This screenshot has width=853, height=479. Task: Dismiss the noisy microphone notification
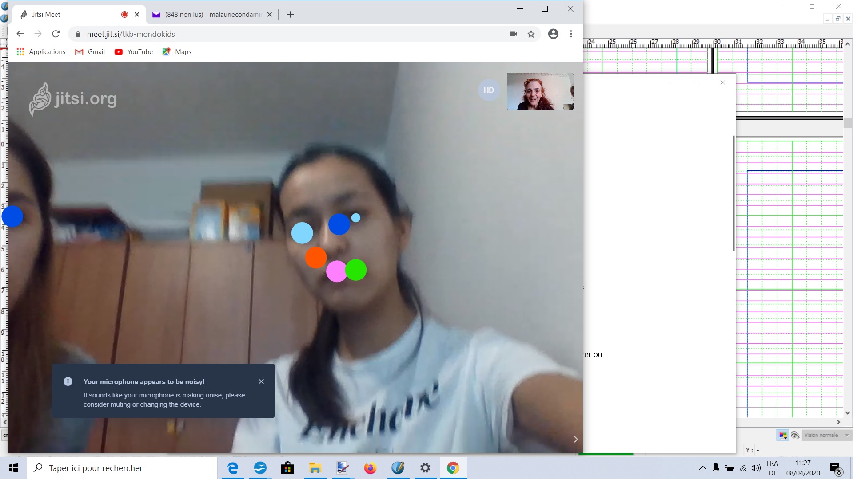click(x=261, y=381)
